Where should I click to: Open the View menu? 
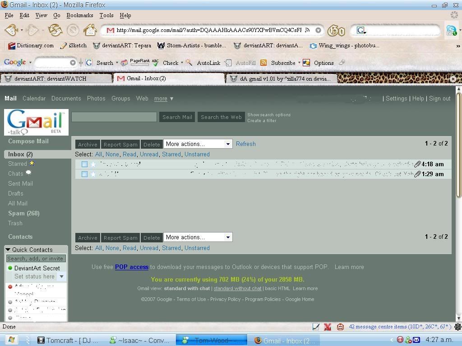click(x=41, y=15)
